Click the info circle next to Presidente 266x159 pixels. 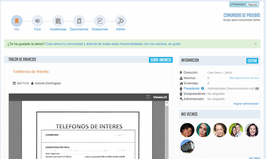[202, 89]
